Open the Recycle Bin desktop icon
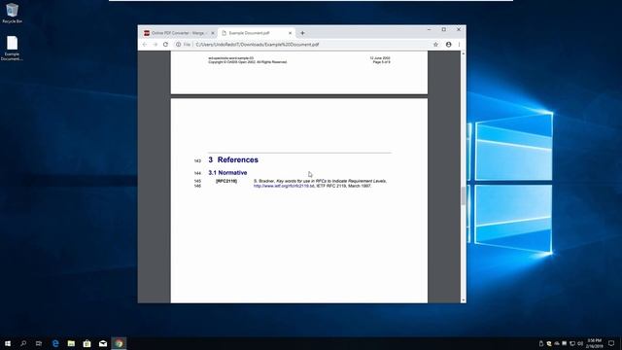The image size is (622, 350). point(12,13)
